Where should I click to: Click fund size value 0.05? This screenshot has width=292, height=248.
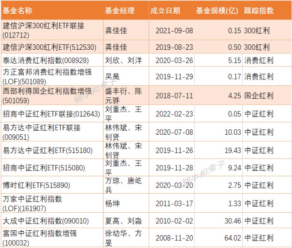pyautogui.click(x=235, y=114)
